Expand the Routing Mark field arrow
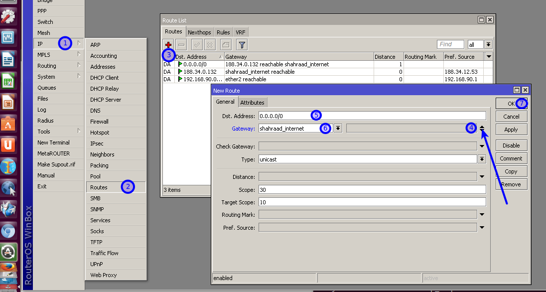546x292 pixels. pyautogui.click(x=482, y=215)
